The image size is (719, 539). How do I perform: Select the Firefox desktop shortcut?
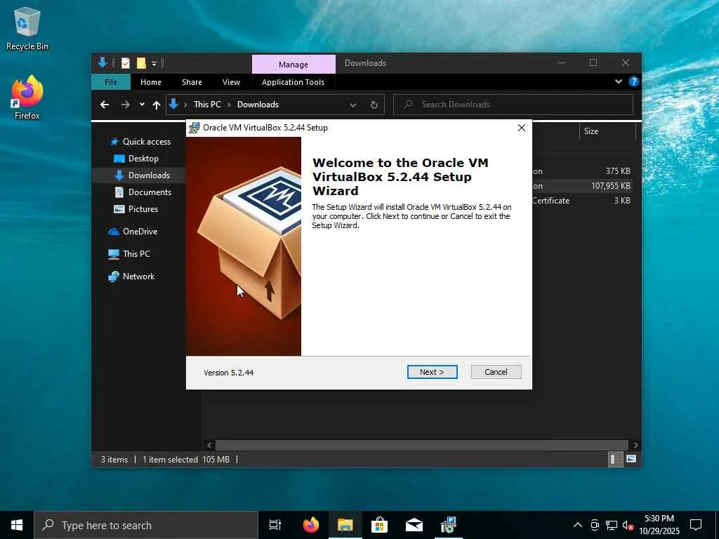click(27, 98)
